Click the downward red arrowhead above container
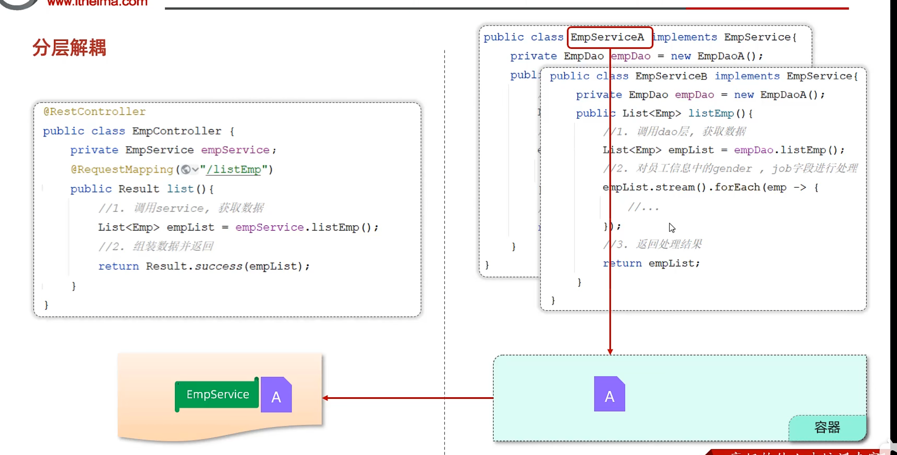This screenshot has height=455, width=897. point(610,351)
